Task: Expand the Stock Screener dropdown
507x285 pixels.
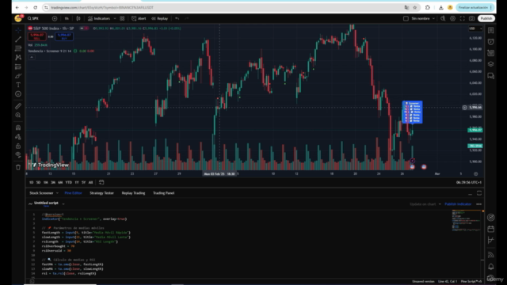Action: point(57,193)
